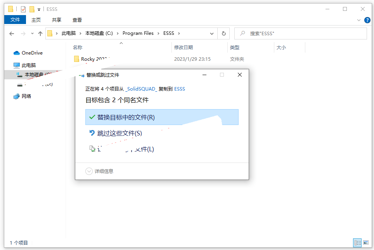
Task: Click the blue skip arrow icon
Action: 92,133
